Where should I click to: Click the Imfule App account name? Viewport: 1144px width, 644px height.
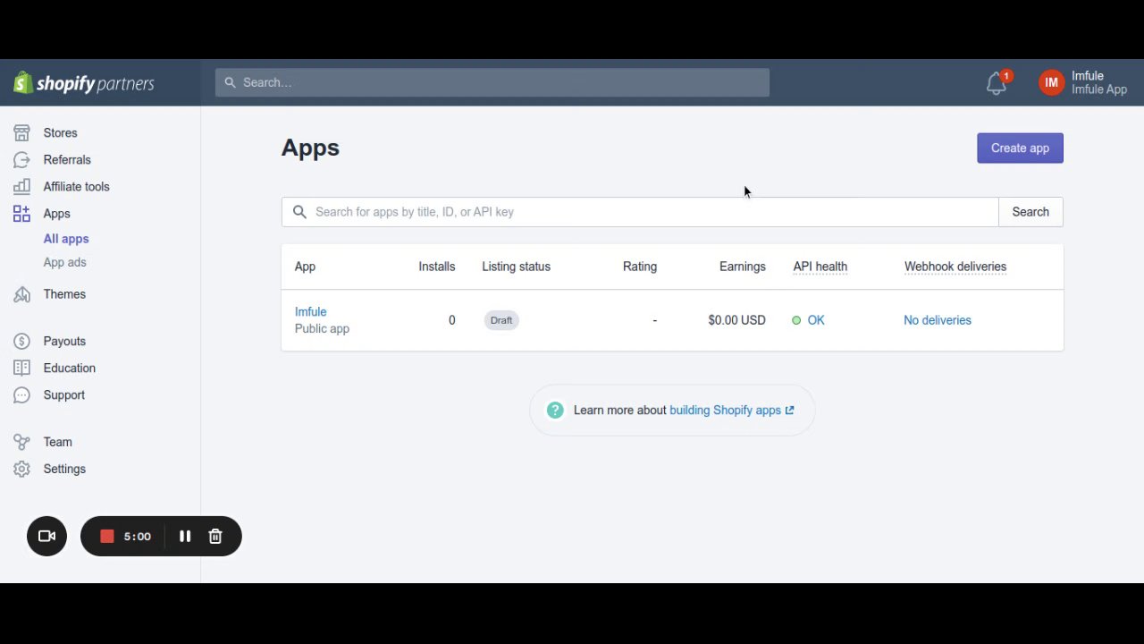pos(1099,89)
